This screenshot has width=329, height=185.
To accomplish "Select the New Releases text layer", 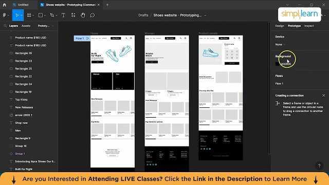I will pos(24,107).
